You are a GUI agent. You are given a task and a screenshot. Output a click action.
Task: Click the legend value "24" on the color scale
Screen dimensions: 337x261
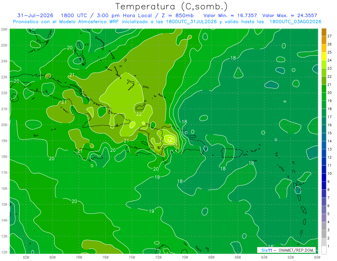click(x=330, y=60)
